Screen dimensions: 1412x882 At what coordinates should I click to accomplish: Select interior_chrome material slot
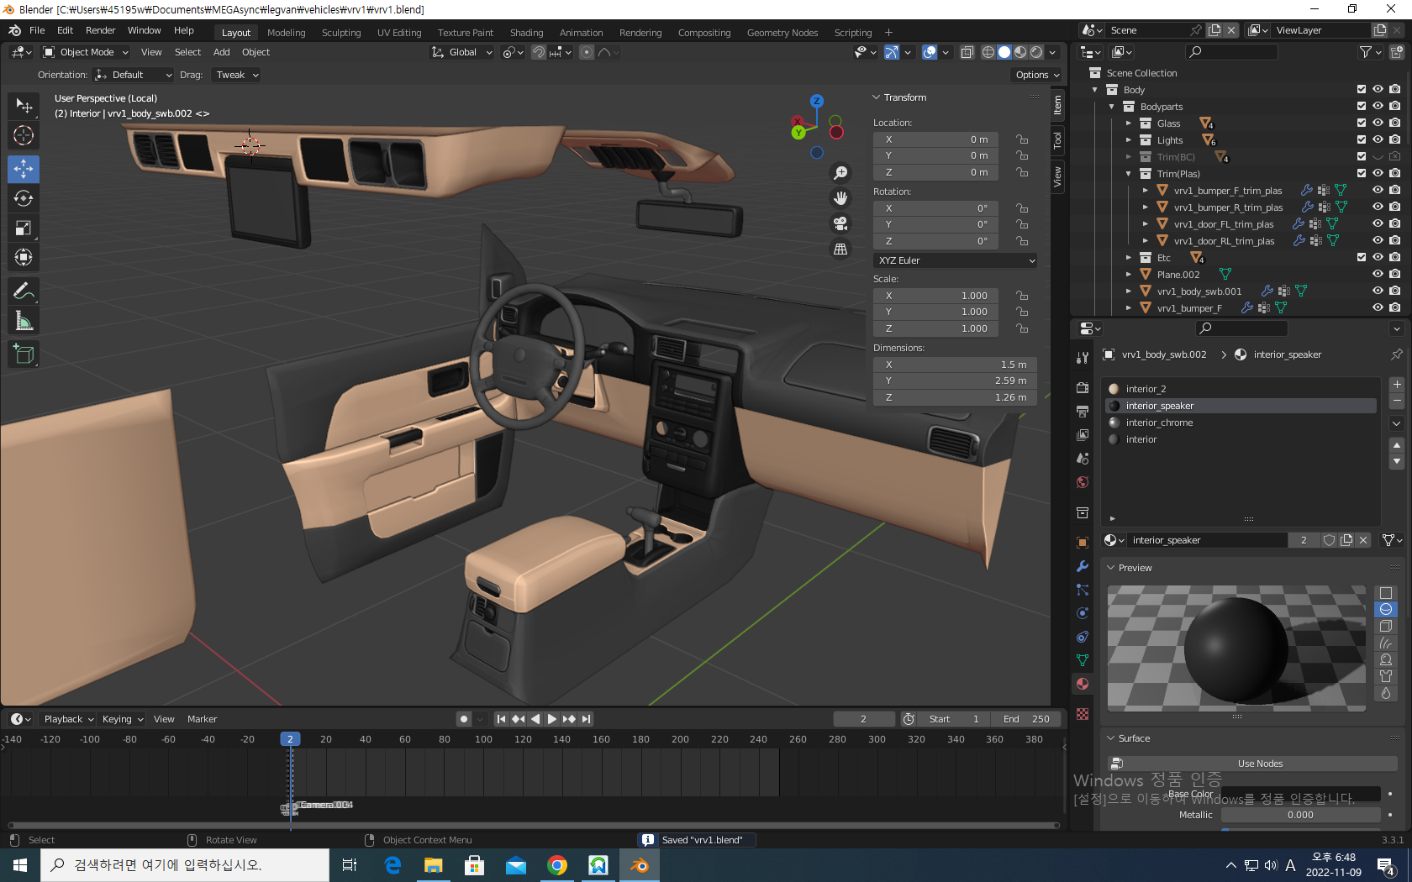pos(1159,423)
